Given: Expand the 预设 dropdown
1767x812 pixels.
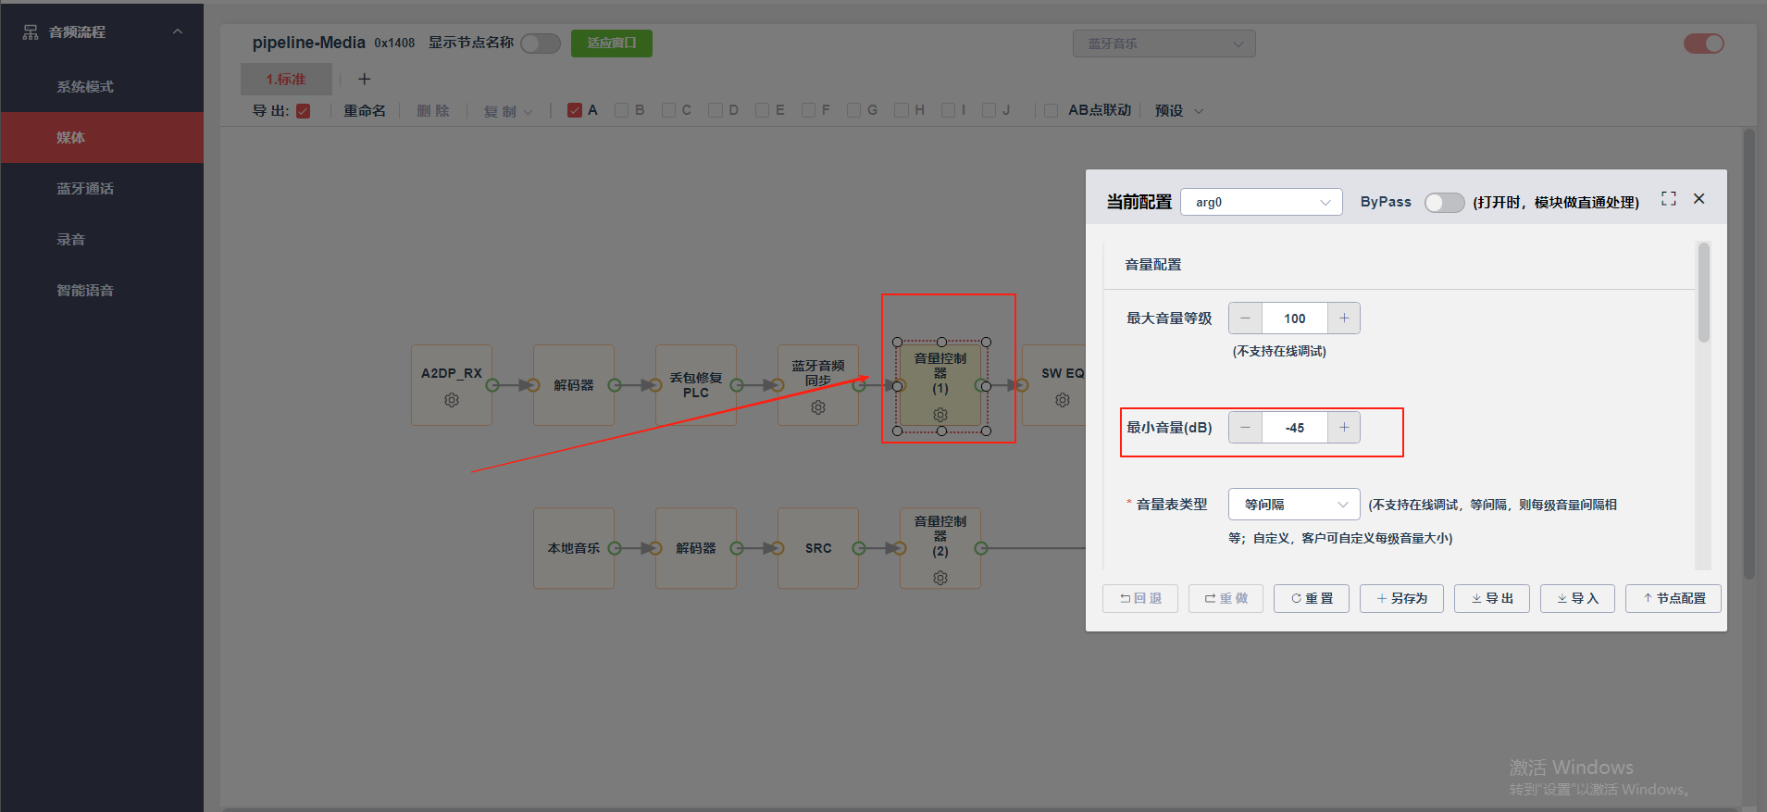Looking at the screenshot, I should point(1178,111).
